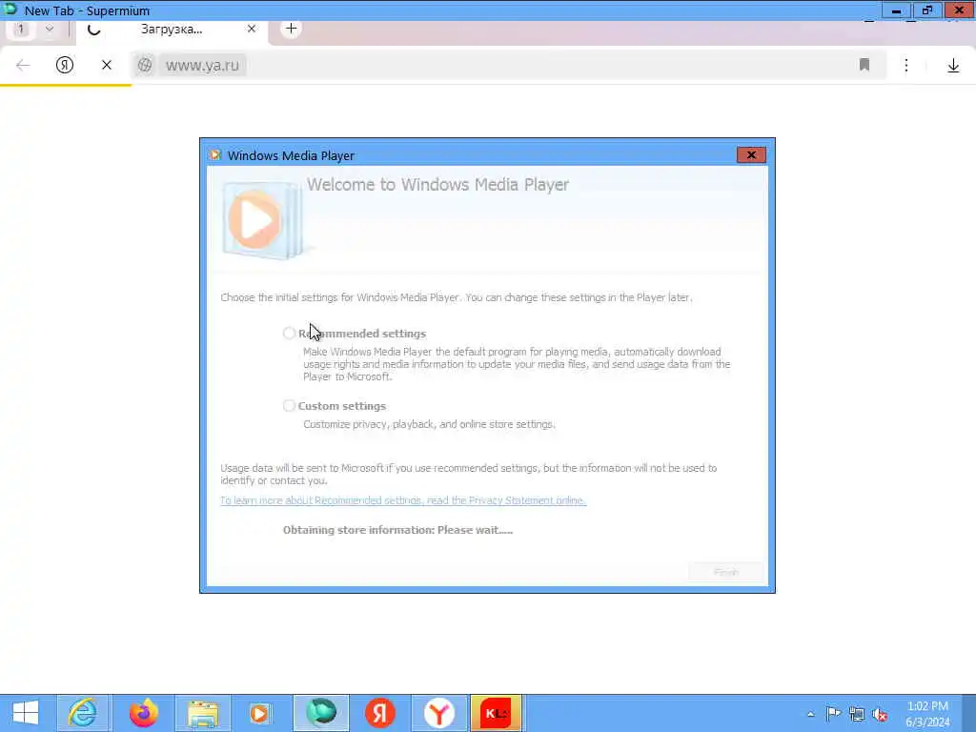The image size is (976, 732).
Task: Click the Supermium icon in title bar
Action: [10, 10]
